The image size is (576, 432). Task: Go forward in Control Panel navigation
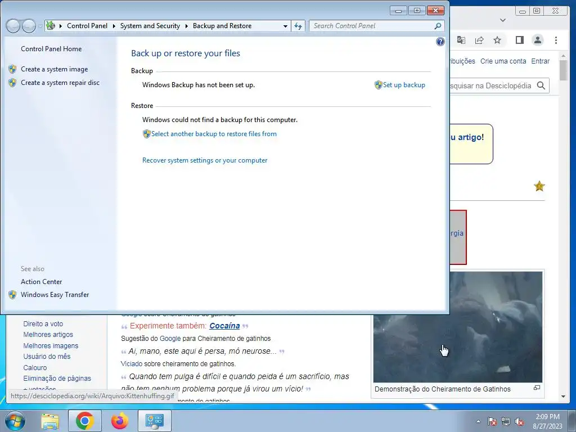pos(29,26)
